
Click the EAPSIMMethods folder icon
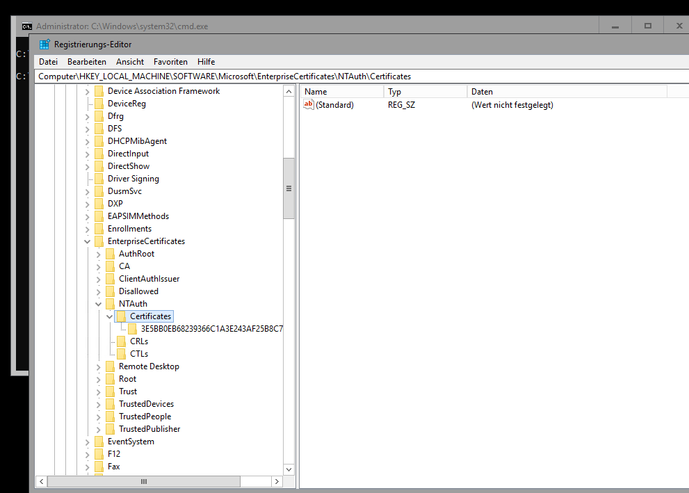[x=99, y=216]
